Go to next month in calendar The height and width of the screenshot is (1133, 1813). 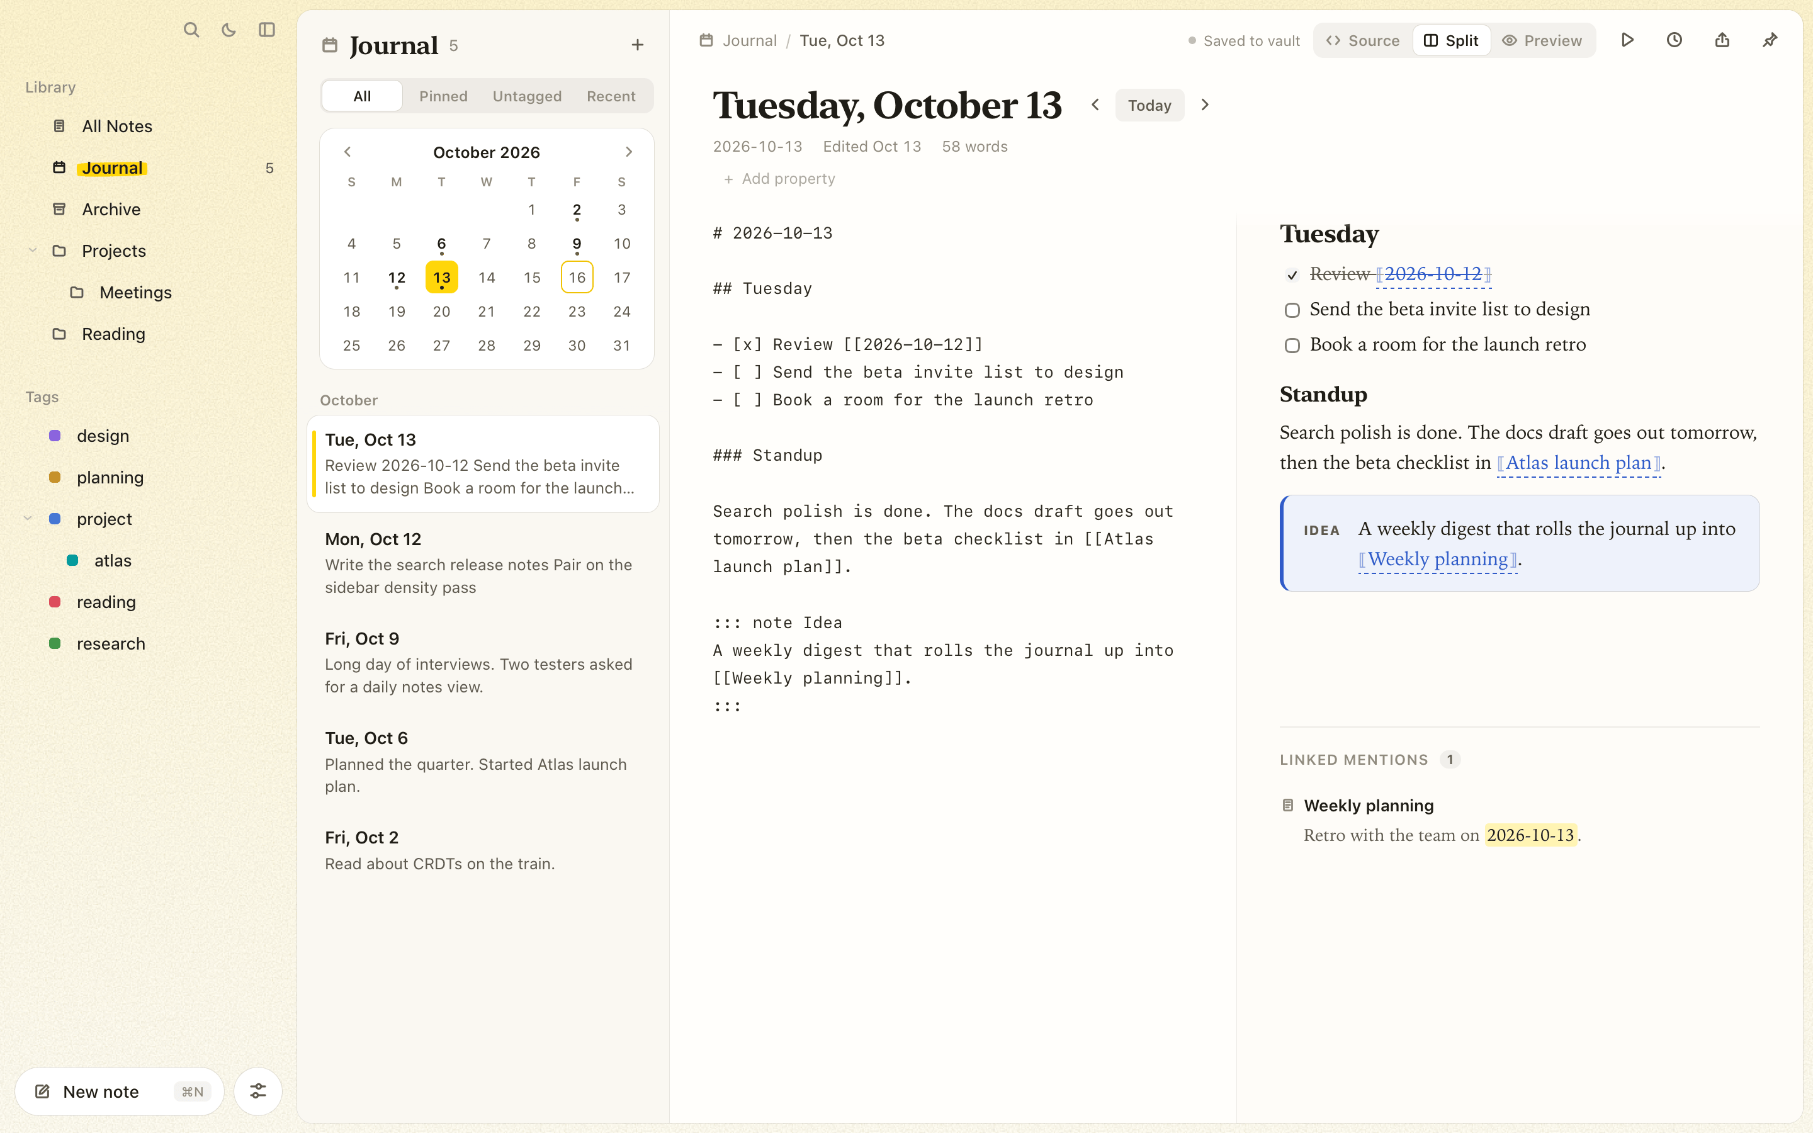[x=628, y=152]
